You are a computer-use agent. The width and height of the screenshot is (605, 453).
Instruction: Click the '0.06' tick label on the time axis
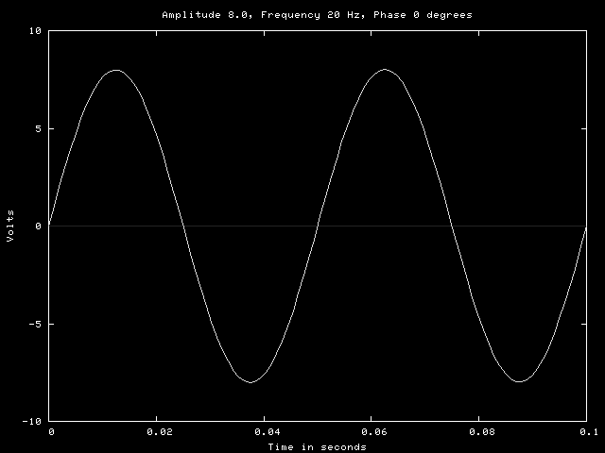tap(372, 432)
